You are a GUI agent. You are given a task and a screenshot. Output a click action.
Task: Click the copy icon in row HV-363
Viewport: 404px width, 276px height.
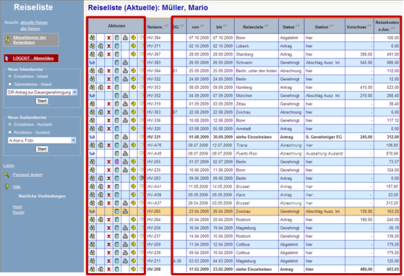click(100, 112)
